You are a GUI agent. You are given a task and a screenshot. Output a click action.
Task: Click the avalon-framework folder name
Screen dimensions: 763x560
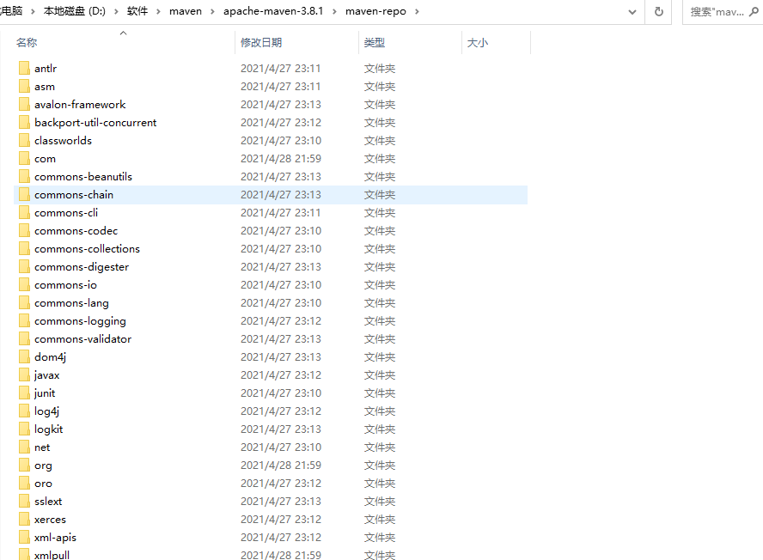[80, 104]
